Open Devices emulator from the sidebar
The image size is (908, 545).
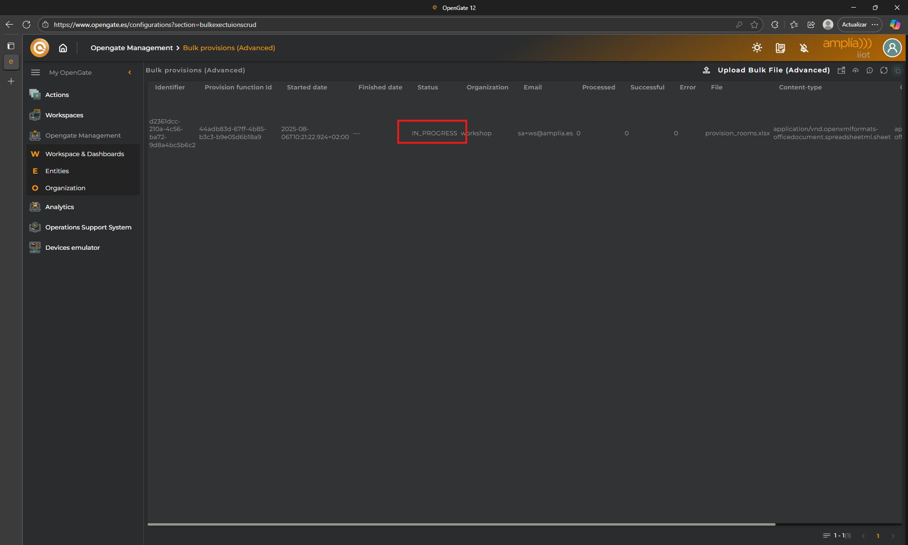point(72,247)
